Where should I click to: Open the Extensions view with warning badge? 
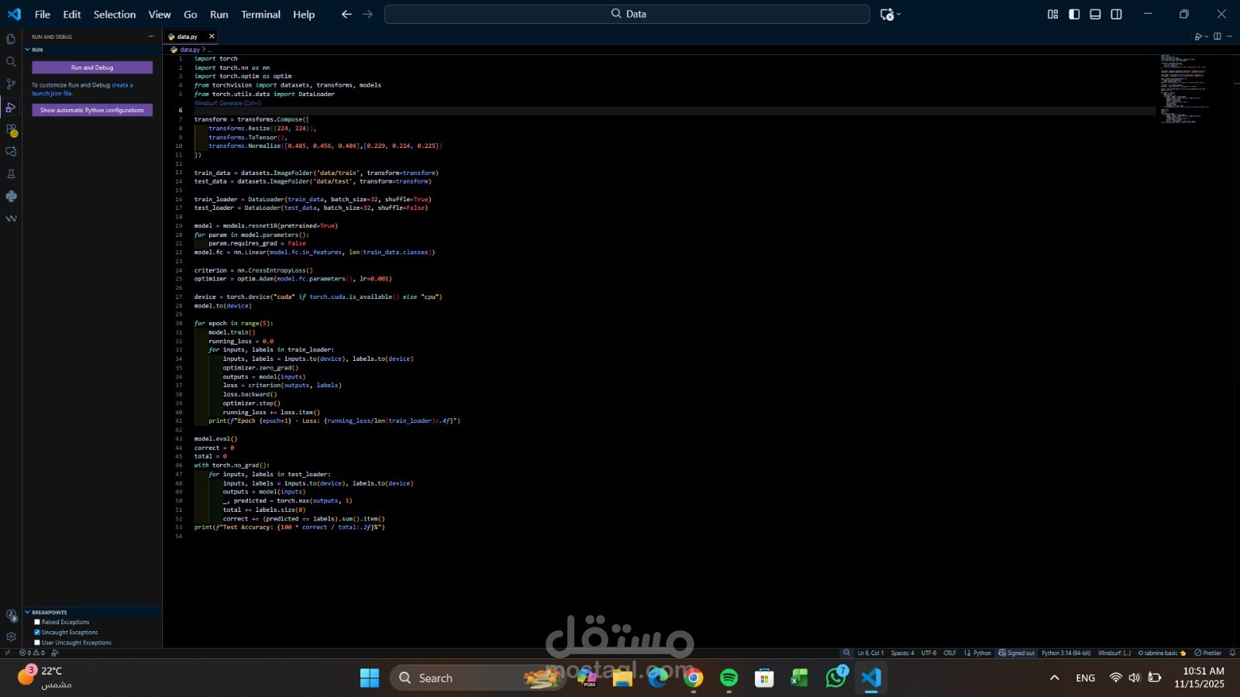(x=11, y=129)
